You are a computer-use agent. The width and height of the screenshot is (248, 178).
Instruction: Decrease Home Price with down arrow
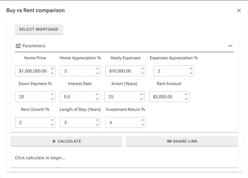tap(52, 74)
